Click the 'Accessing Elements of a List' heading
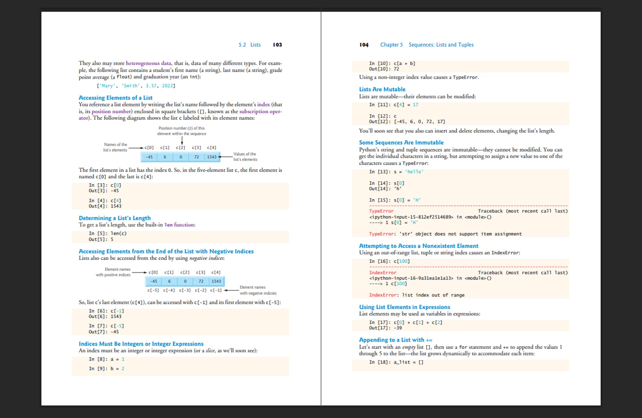Image resolution: width=642 pixels, height=418 pixels. (115, 98)
